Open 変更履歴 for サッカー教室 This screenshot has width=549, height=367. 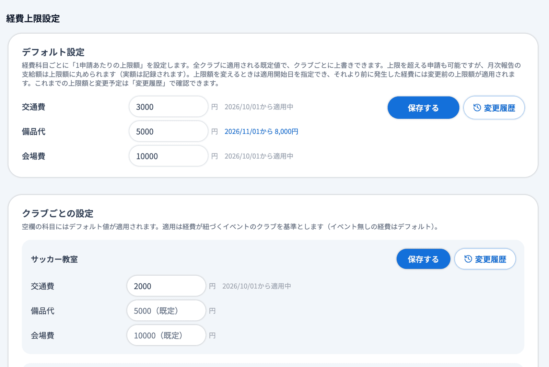(x=485, y=259)
